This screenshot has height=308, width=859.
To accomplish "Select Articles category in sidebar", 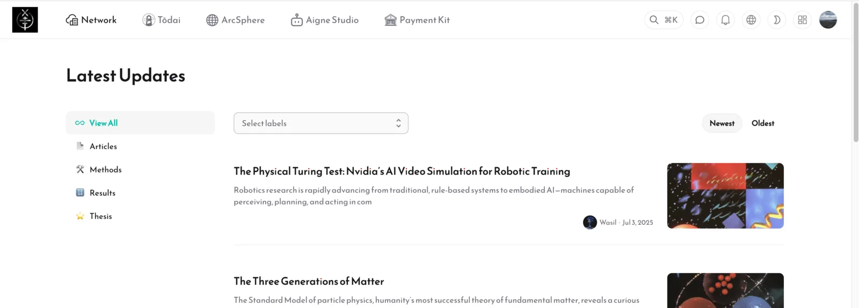I will click(140, 146).
